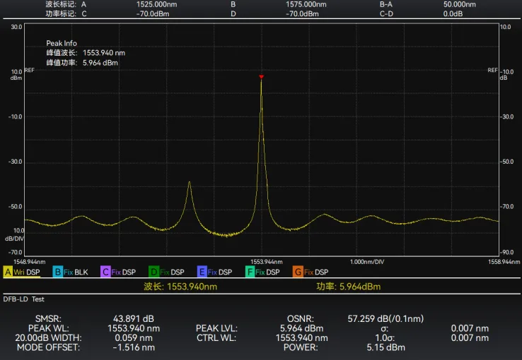Screen dimensions: 522x360
Task: Click the 1.000nm/DIV span label
Action: [367, 262]
